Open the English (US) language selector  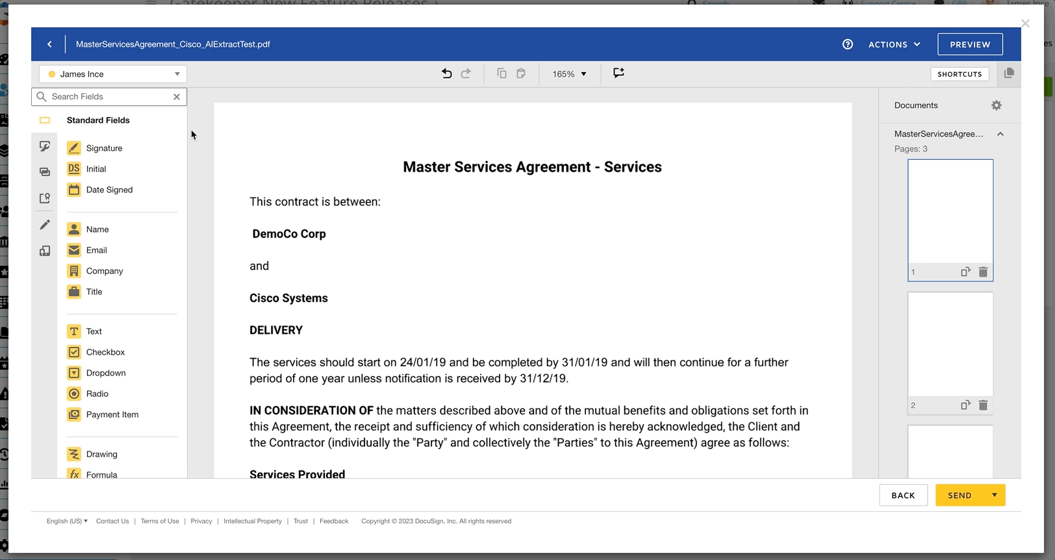pos(67,521)
